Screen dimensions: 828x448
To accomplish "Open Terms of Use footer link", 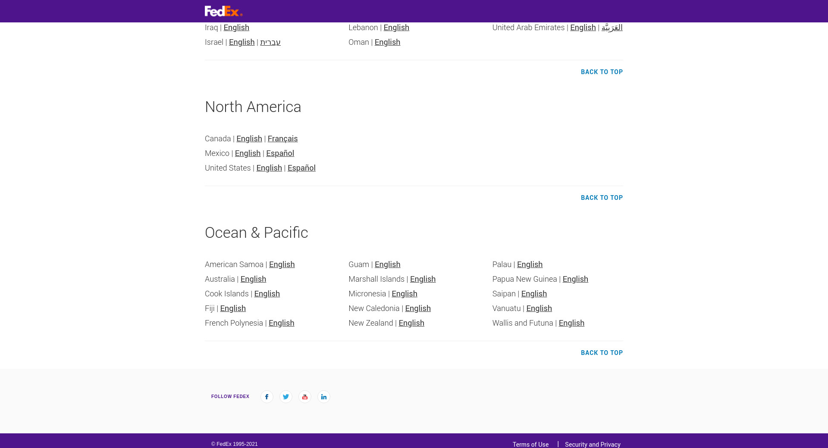I will (530, 445).
